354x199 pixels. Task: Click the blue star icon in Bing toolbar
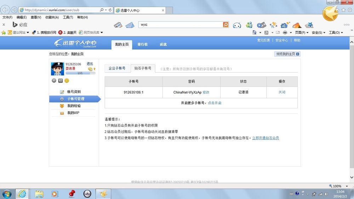pos(309,25)
